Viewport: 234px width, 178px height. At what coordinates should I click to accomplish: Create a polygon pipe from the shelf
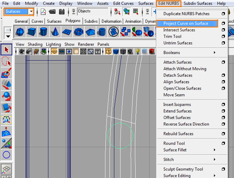point(102,32)
